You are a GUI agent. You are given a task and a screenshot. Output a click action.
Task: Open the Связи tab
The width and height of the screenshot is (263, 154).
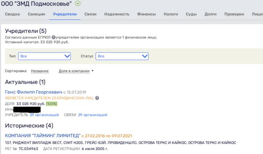(91, 14)
